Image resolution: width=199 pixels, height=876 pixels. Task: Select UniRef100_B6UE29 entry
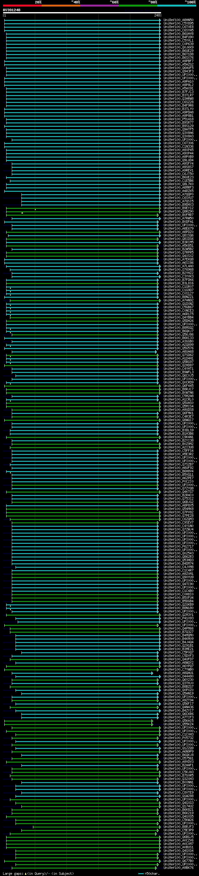tap(178, 51)
